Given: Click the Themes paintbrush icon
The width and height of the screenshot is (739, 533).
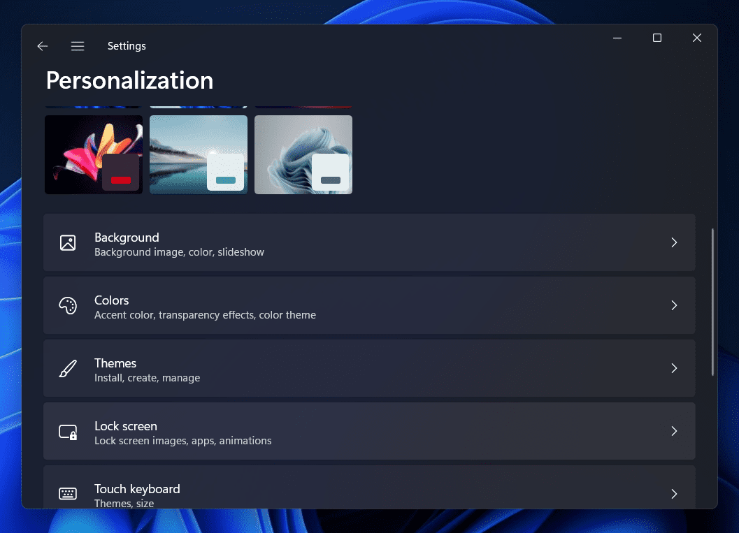Looking at the screenshot, I should [x=68, y=368].
